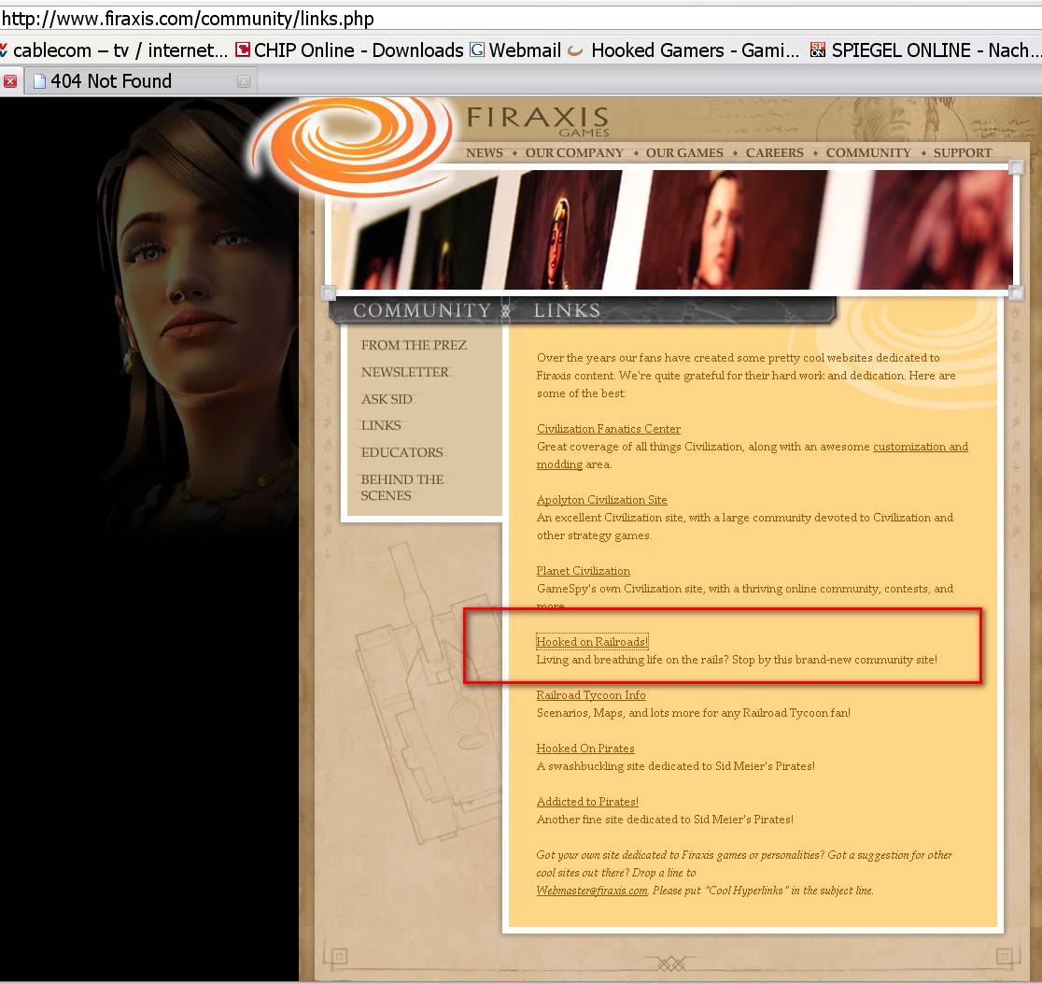
Task: Open the Railroad Tycoon Info link
Action: coord(591,695)
